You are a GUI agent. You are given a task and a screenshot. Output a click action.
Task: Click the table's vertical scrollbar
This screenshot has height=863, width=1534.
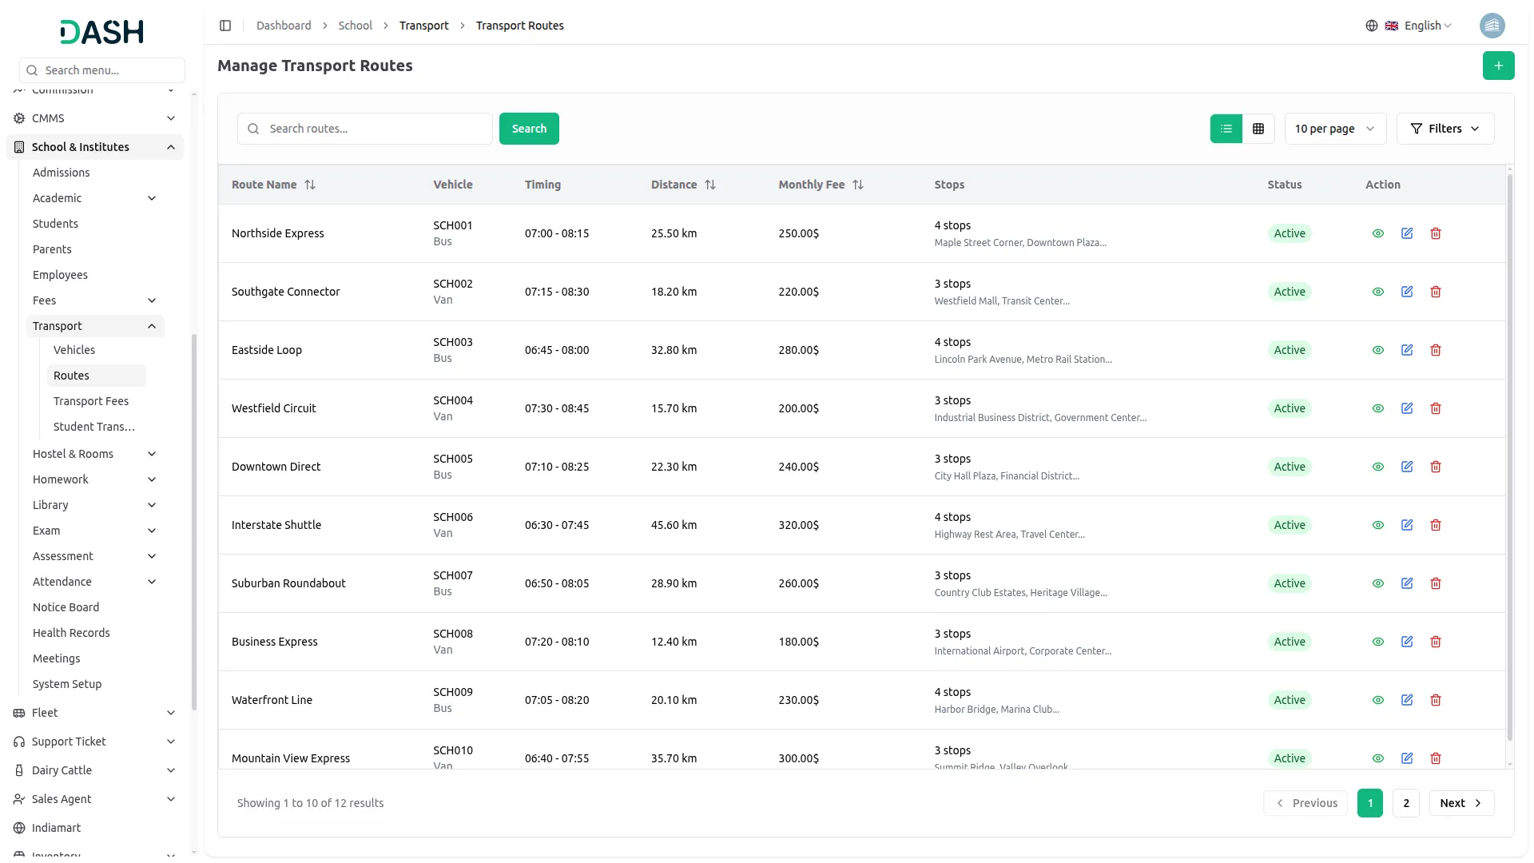click(1509, 455)
